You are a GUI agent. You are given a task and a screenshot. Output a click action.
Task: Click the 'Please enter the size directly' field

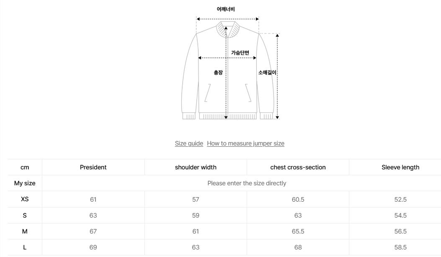(247, 183)
